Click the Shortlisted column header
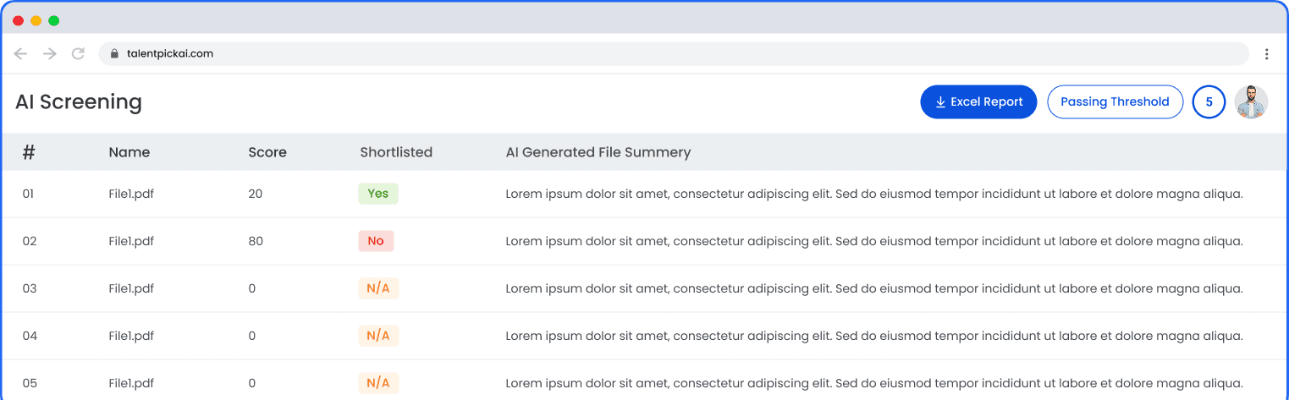Image resolution: width=1289 pixels, height=400 pixels. click(396, 153)
